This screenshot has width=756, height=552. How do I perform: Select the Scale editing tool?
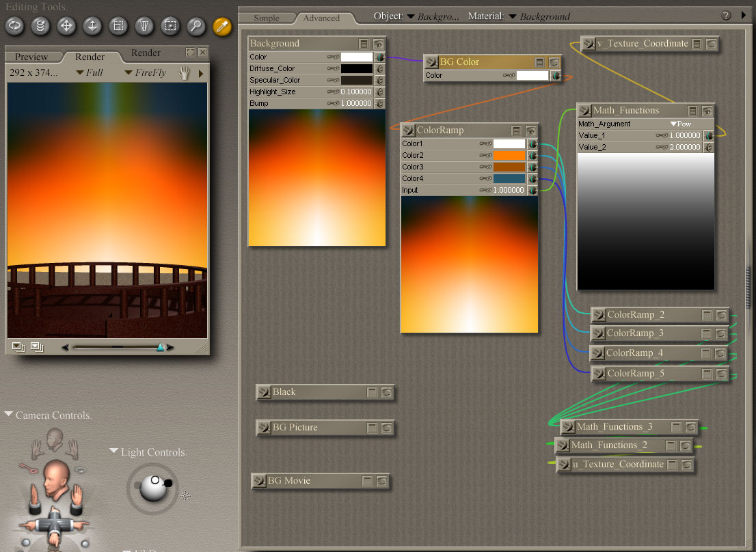tap(118, 26)
